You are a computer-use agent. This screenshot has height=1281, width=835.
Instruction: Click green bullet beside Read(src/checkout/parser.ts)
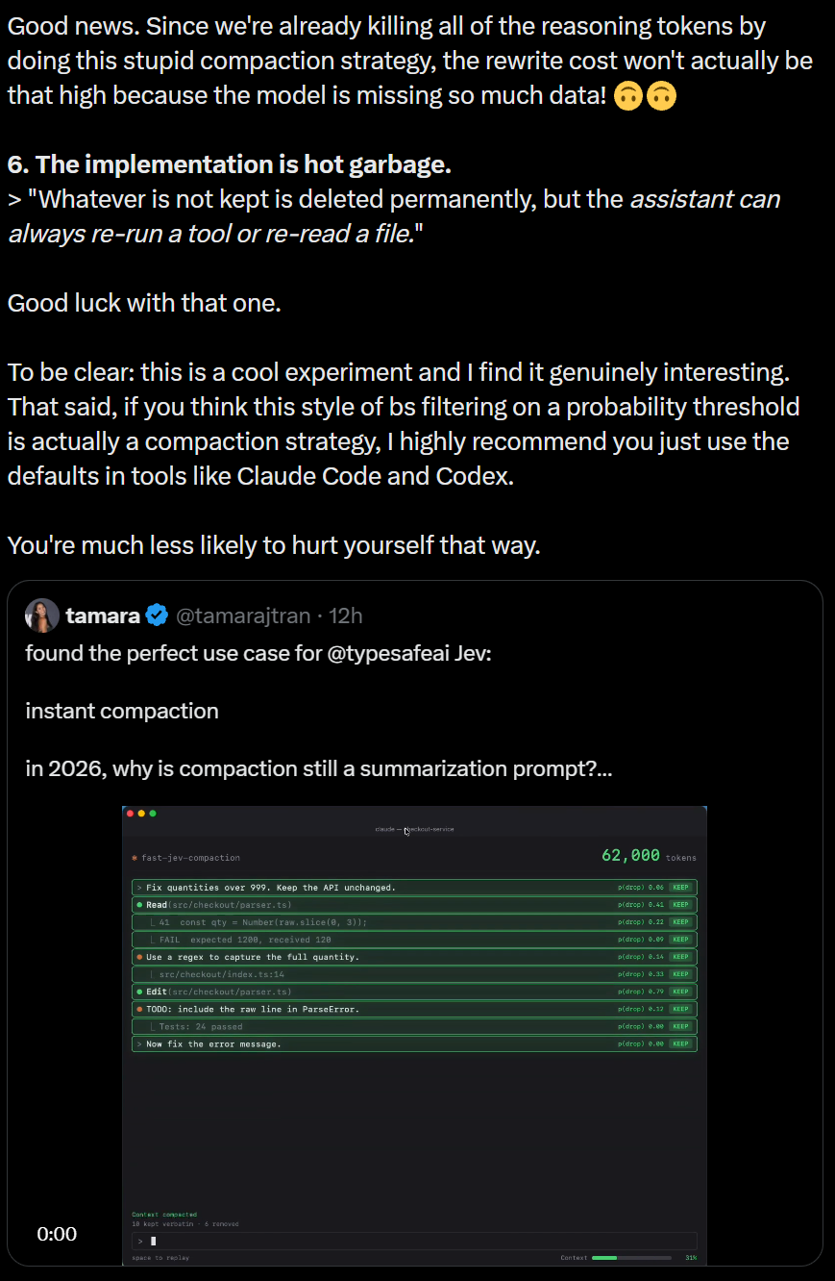139,905
